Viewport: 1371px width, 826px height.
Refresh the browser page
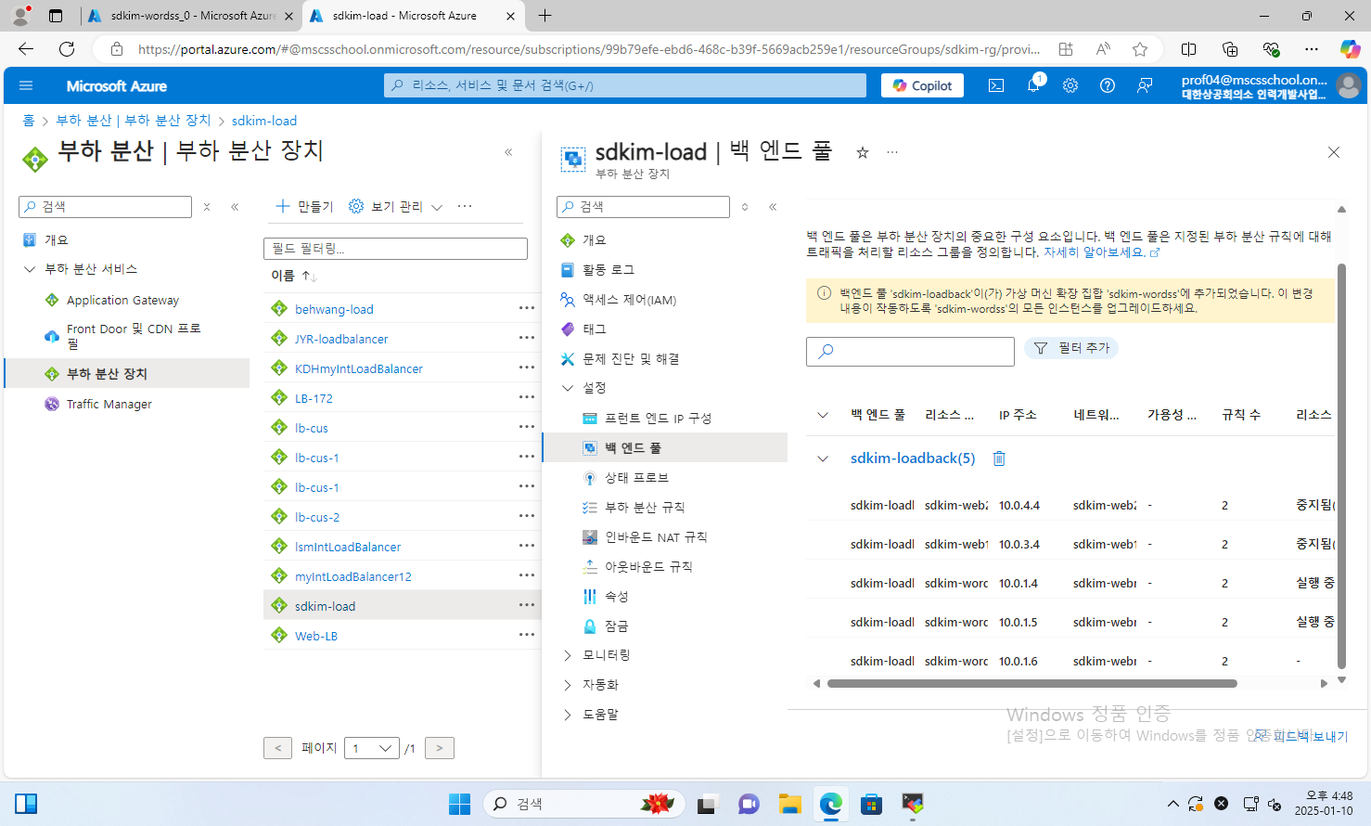click(x=67, y=49)
